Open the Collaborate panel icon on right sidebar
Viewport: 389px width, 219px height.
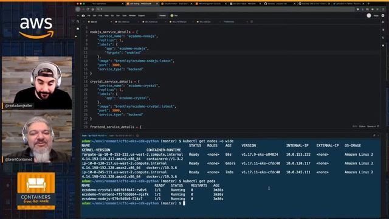tap(383, 22)
